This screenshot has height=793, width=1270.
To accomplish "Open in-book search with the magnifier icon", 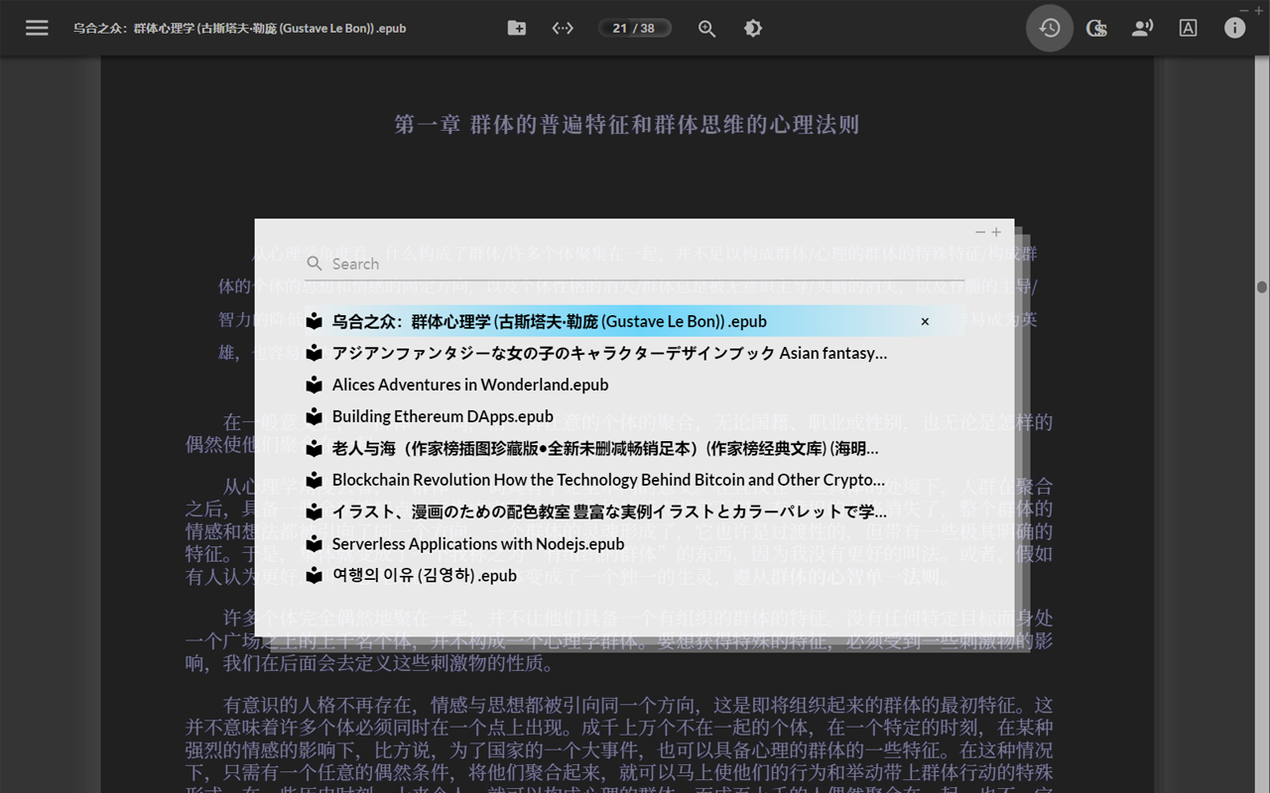I will 706,28.
